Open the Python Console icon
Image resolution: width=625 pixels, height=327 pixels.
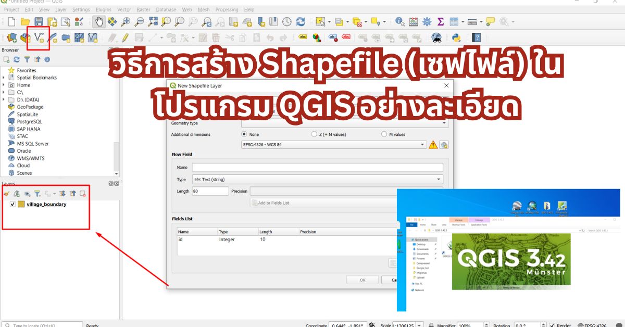tap(457, 37)
